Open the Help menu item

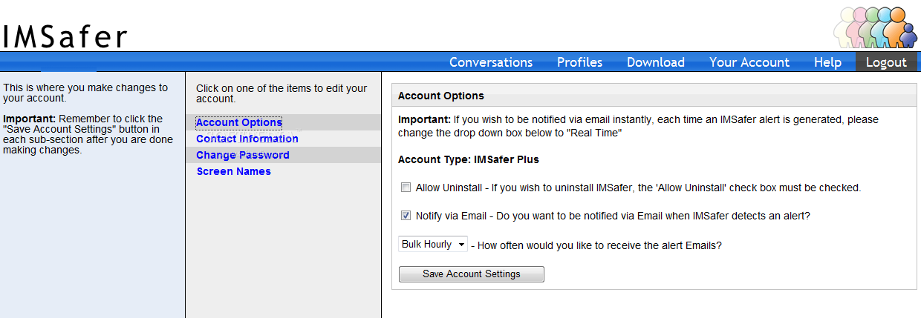[827, 62]
